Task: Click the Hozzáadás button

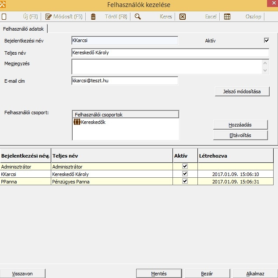Action: [x=240, y=124]
